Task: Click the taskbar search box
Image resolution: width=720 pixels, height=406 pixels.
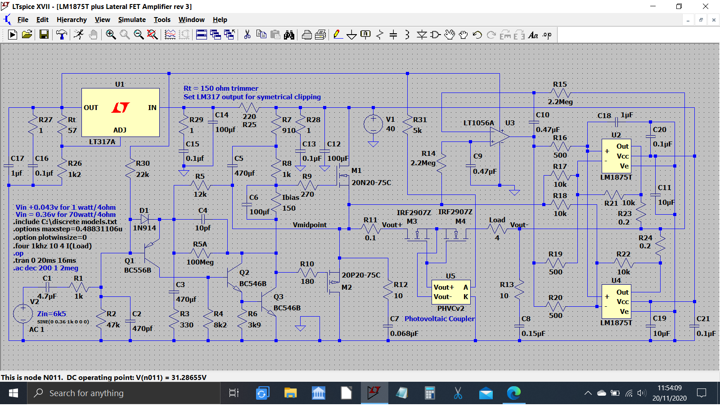Action: tap(124, 393)
